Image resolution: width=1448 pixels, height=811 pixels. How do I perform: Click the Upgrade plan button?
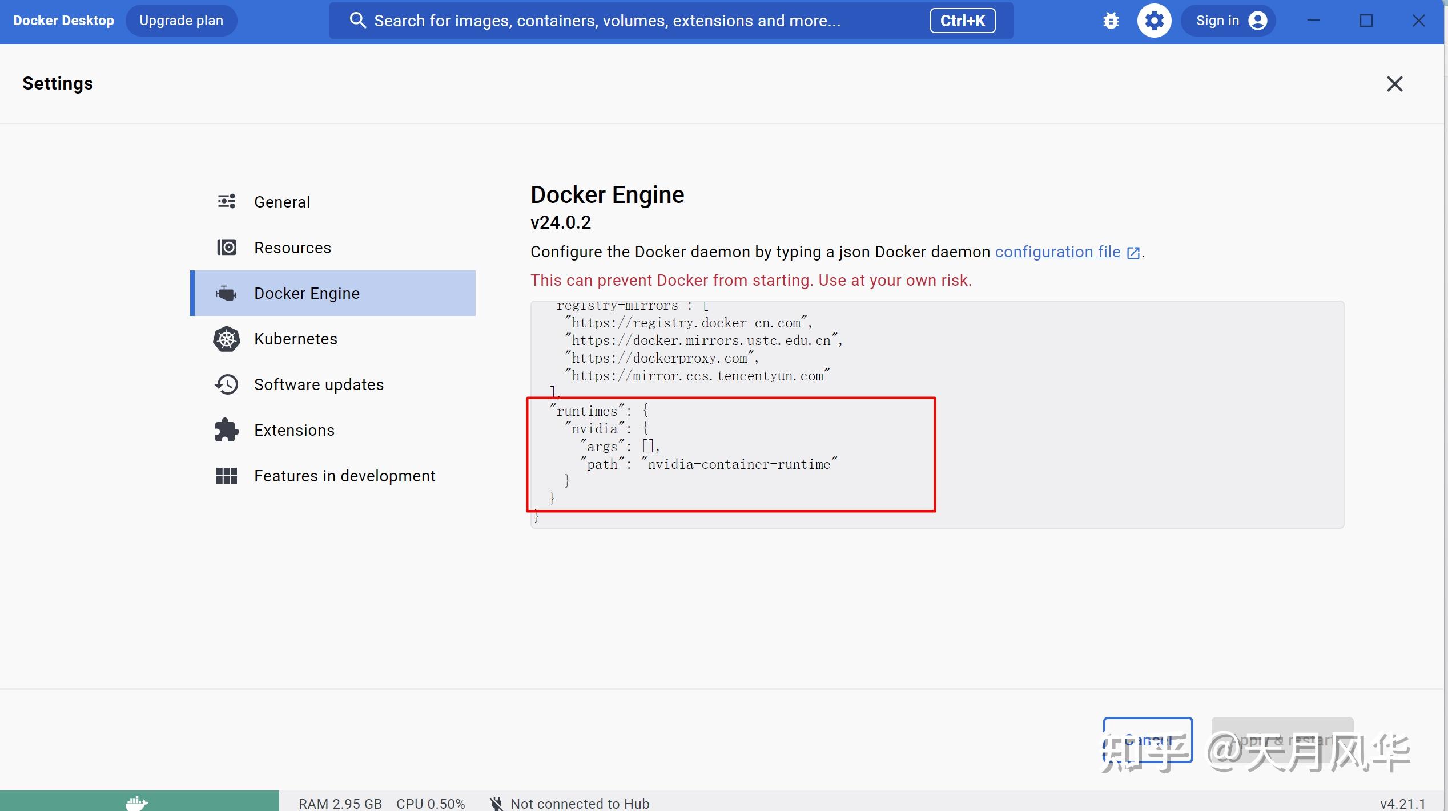click(x=181, y=20)
